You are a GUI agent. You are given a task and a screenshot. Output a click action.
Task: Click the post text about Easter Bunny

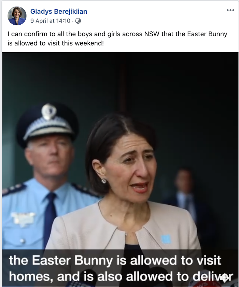tap(117, 39)
